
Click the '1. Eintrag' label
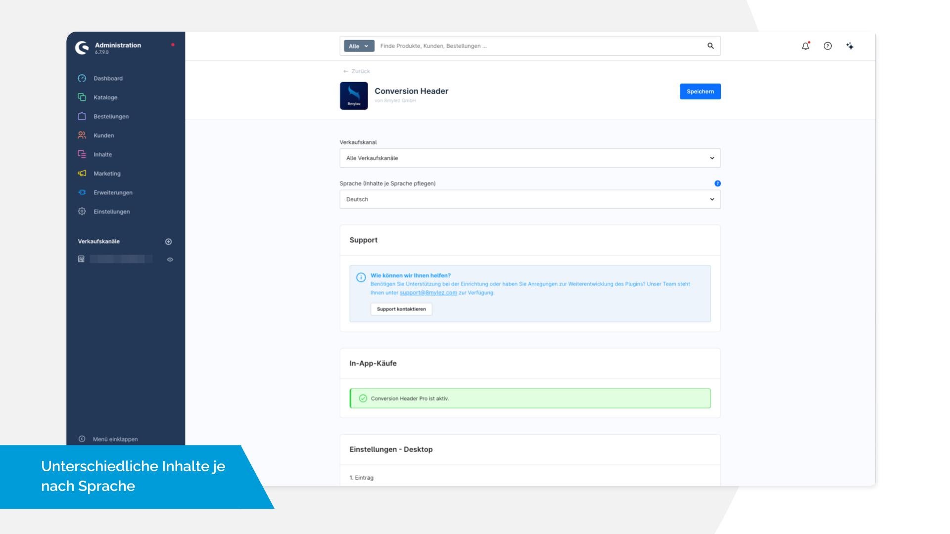pyautogui.click(x=361, y=478)
